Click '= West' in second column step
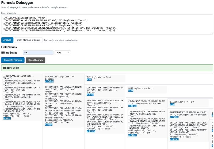The width and height of the screenshot is (214, 149). 49,125
